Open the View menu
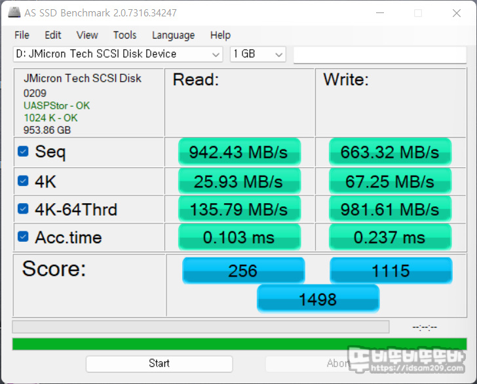 point(87,35)
